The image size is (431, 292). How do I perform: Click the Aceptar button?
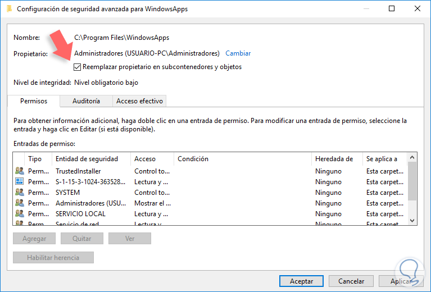tap(301, 281)
